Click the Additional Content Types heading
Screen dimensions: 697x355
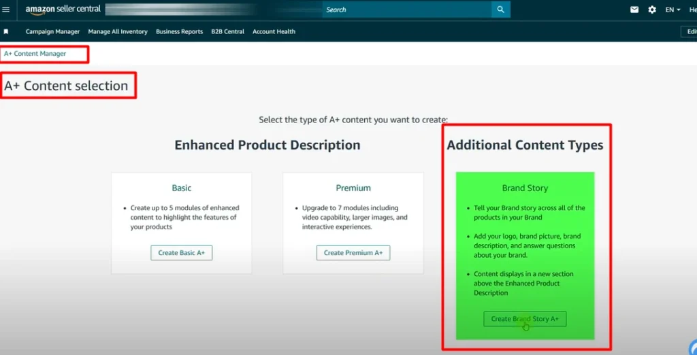525,145
